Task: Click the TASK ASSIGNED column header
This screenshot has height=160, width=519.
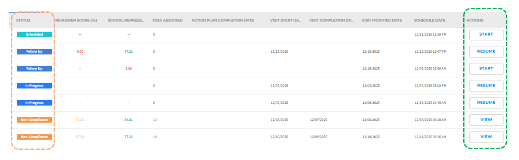Action: coord(167,20)
